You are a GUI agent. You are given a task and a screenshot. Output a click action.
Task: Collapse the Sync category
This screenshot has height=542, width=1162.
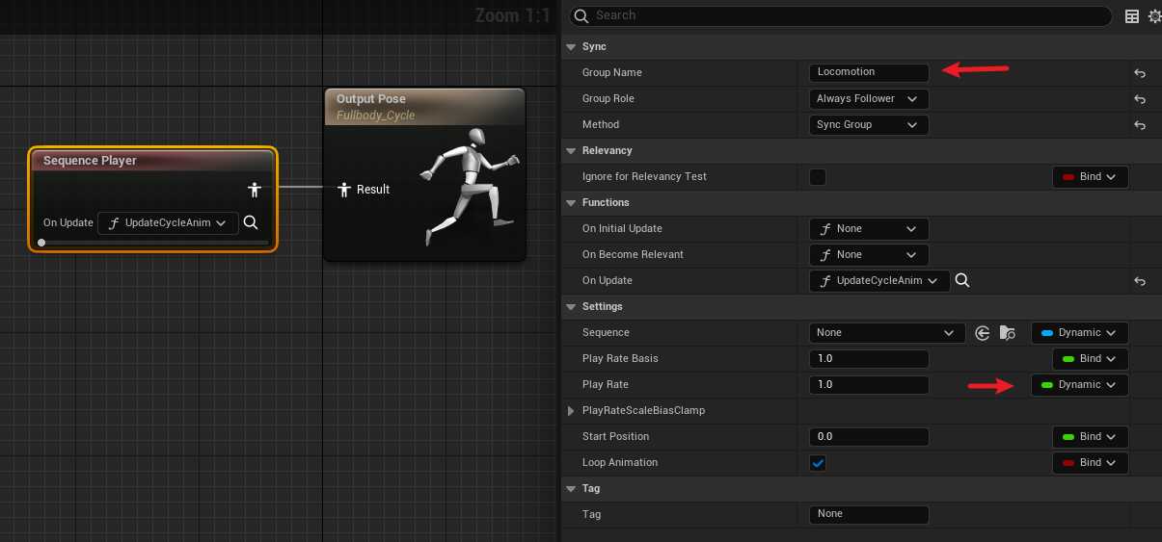click(571, 47)
